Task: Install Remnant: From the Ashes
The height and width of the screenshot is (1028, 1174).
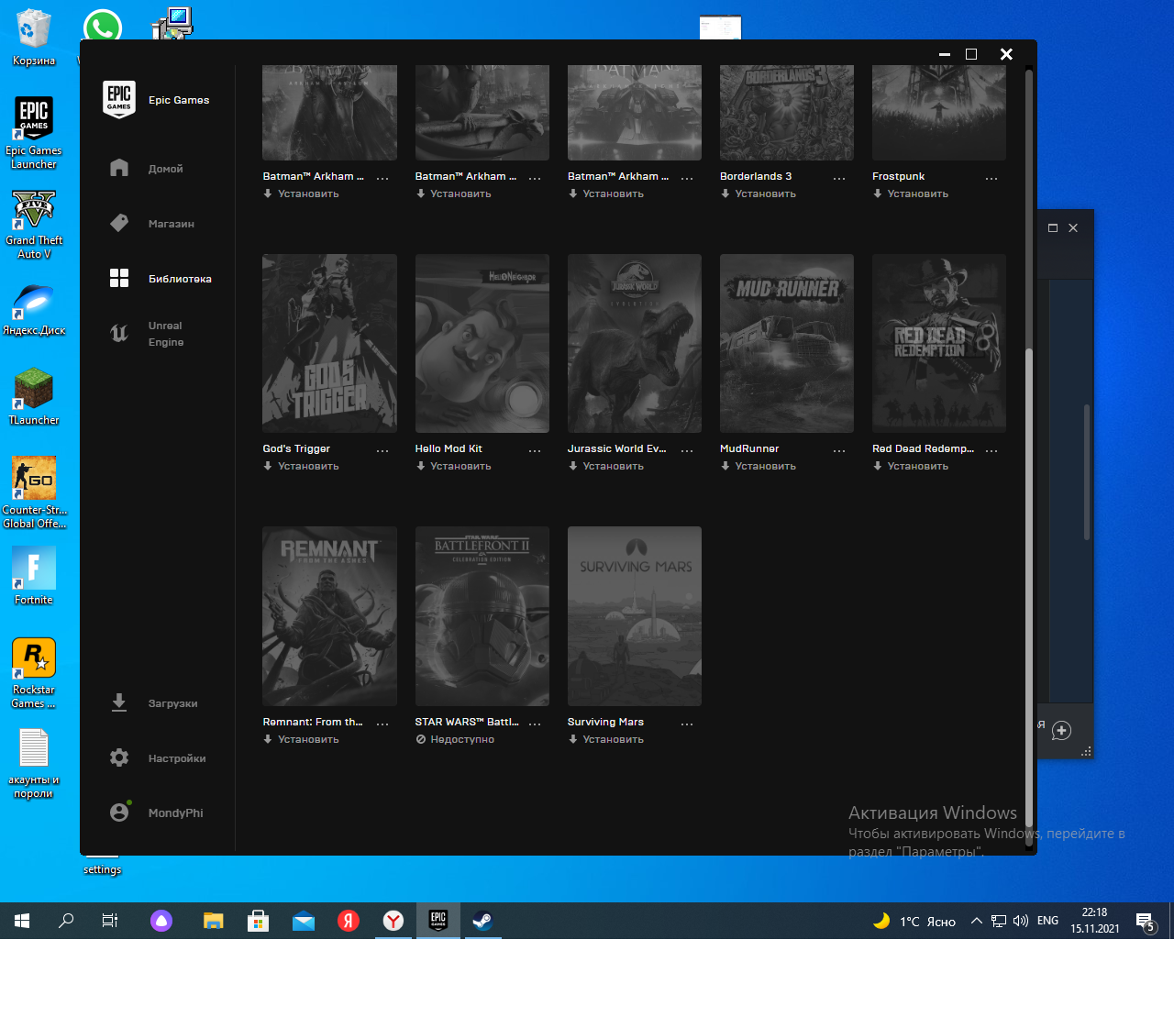Action: coord(301,739)
